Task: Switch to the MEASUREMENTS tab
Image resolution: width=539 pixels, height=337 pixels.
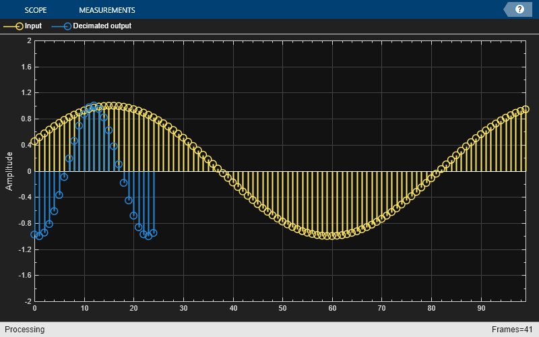Action: click(x=107, y=10)
